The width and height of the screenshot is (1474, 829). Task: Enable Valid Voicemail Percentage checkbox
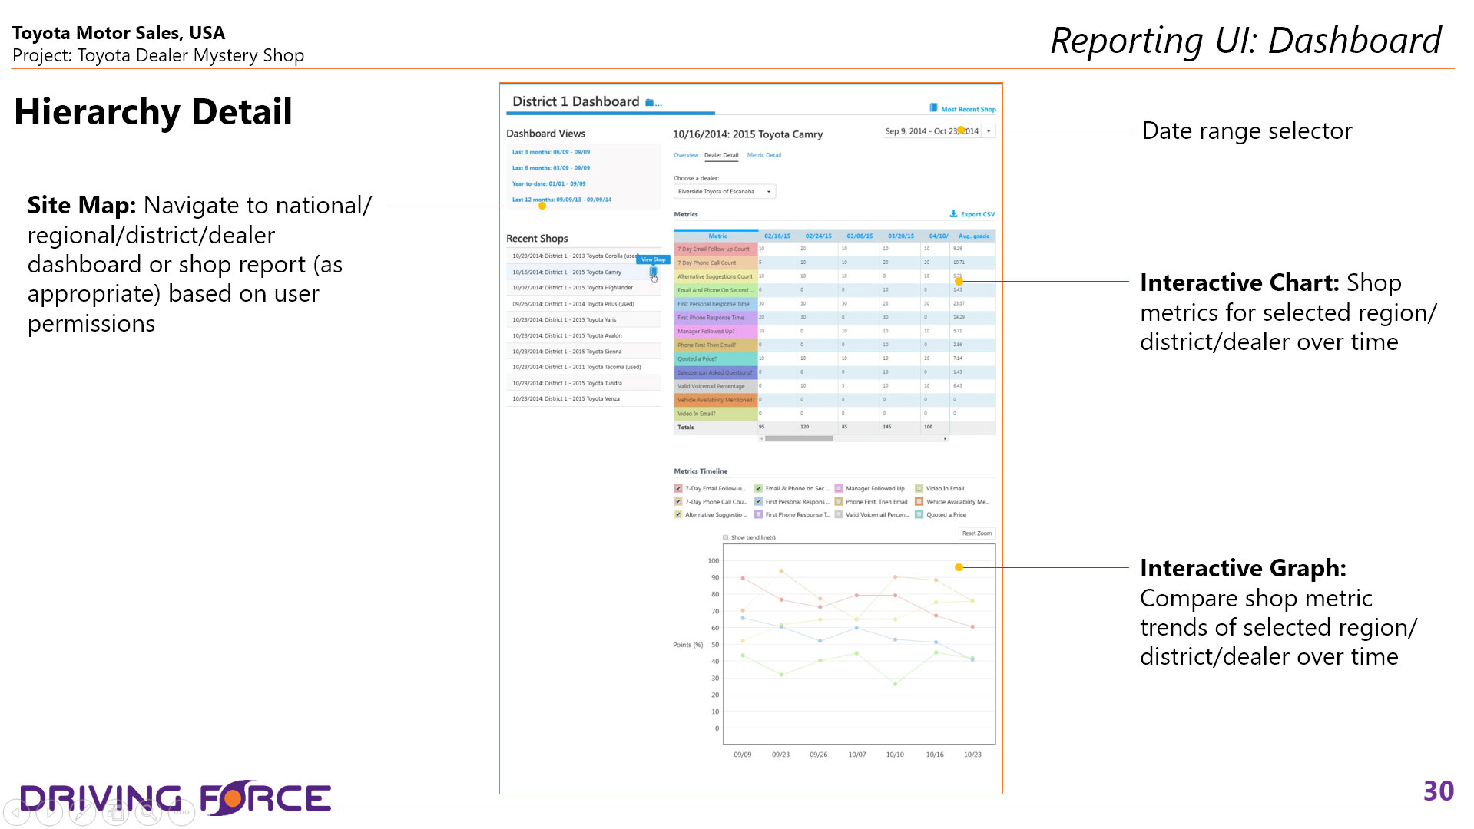[x=840, y=515]
